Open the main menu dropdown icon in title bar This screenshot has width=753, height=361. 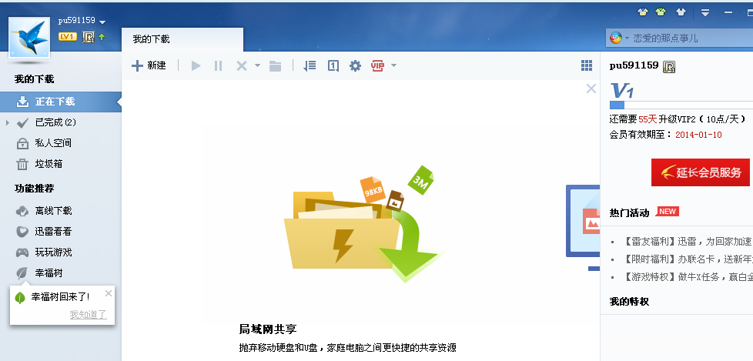[x=705, y=12]
